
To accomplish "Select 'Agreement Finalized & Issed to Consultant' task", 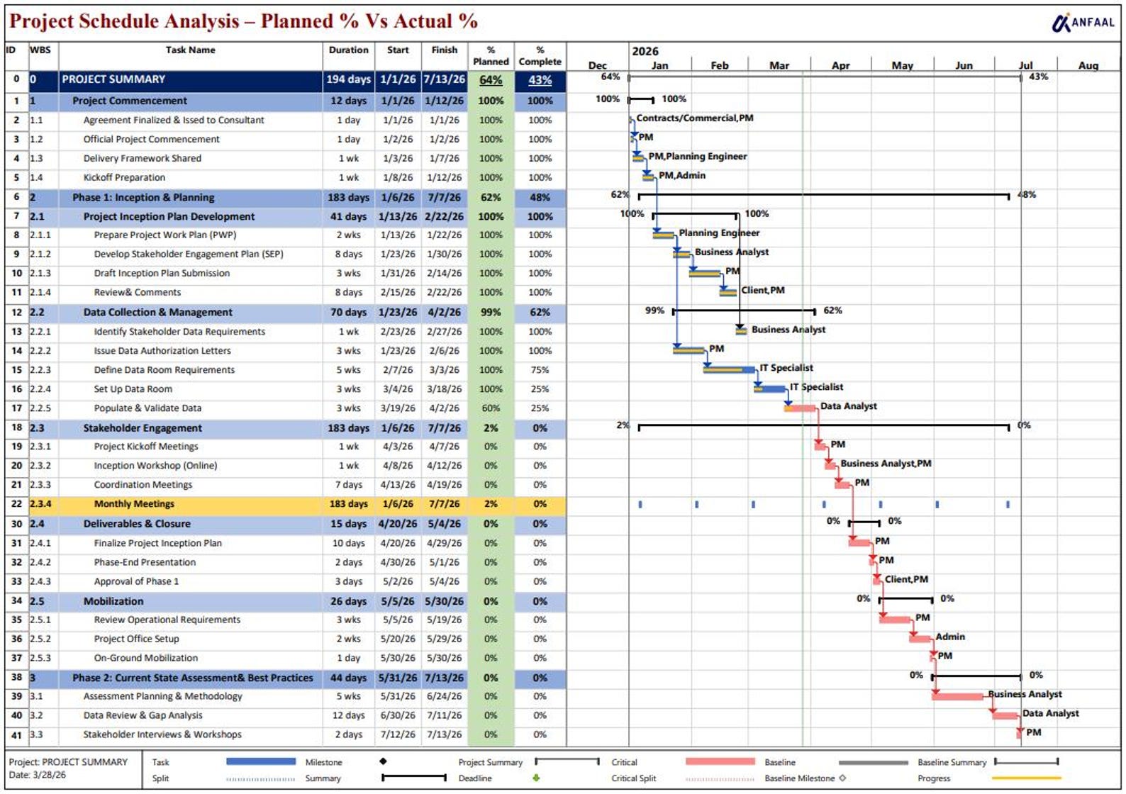I will click(174, 121).
